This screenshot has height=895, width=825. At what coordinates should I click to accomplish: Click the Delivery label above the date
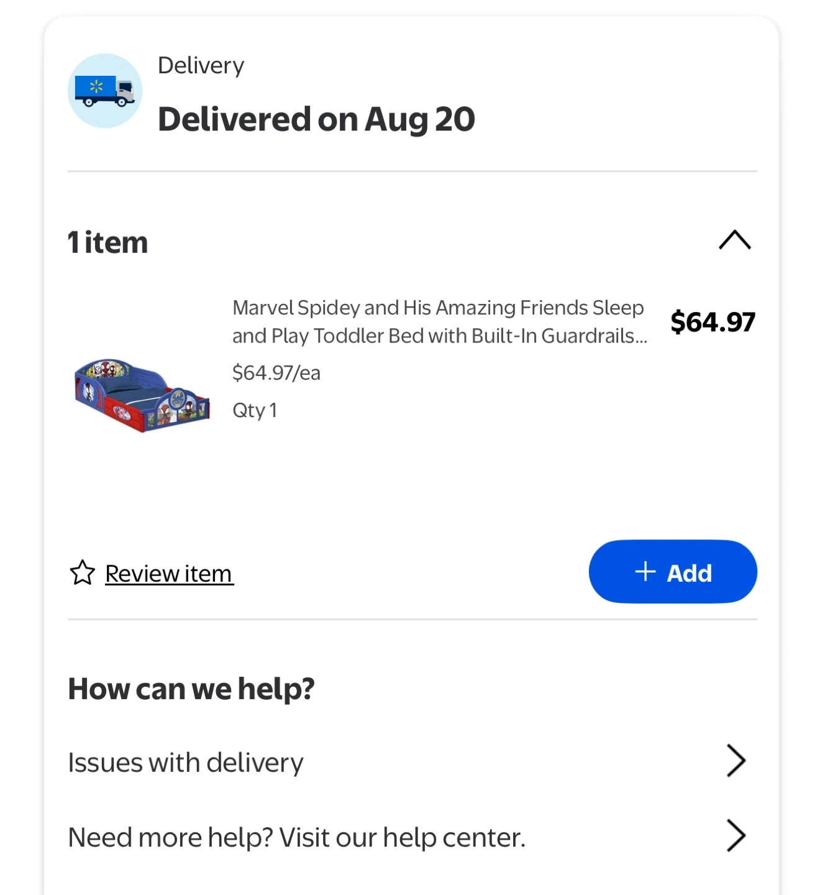[201, 65]
